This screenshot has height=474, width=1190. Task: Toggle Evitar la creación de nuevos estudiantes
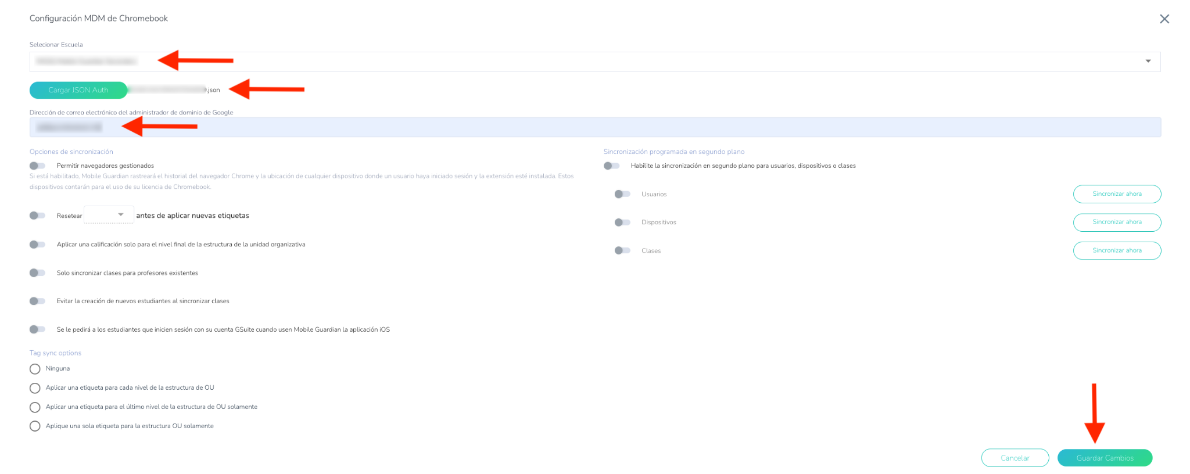click(37, 301)
